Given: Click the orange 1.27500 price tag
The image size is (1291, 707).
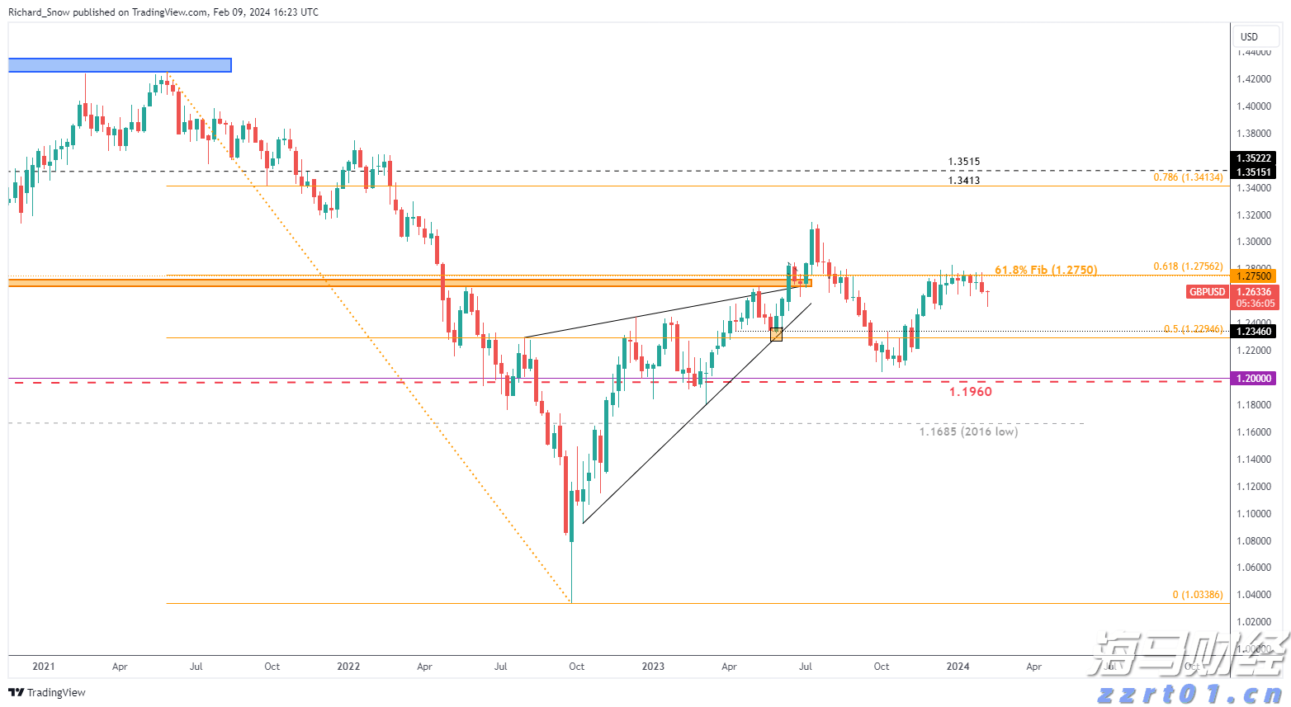Looking at the screenshot, I should (1254, 276).
